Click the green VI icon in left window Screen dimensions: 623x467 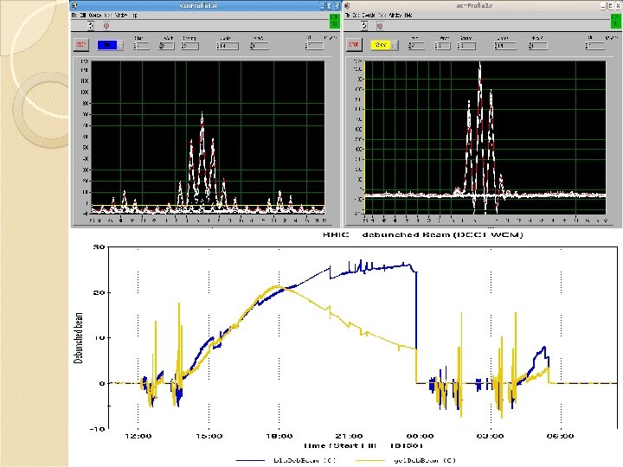(x=335, y=21)
